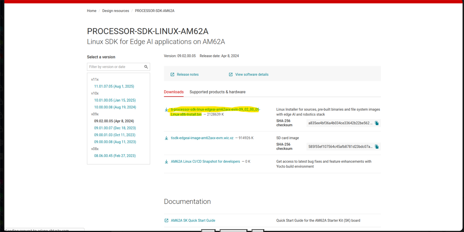Click checksum field showing 585f55ef107564c45afb8781d23bdc07a
464x232 pixels.
pos(340,147)
